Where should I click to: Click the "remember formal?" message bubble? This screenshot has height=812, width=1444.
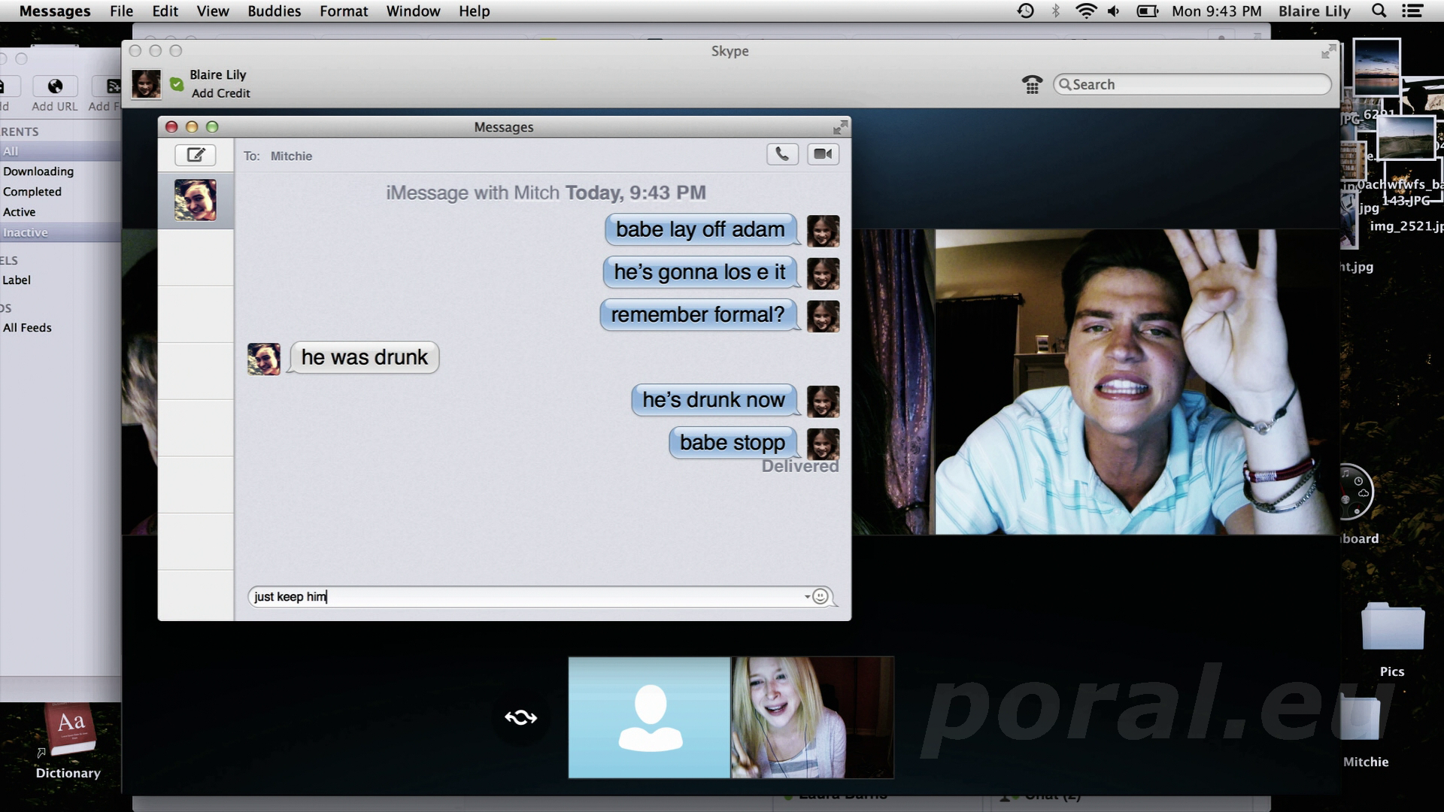[x=698, y=314]
